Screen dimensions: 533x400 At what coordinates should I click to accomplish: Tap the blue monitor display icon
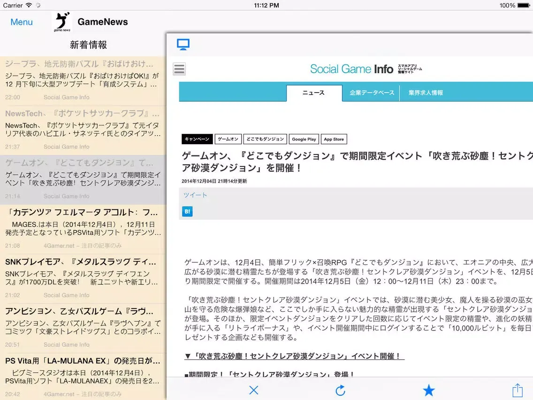click(x=183, y=45)
